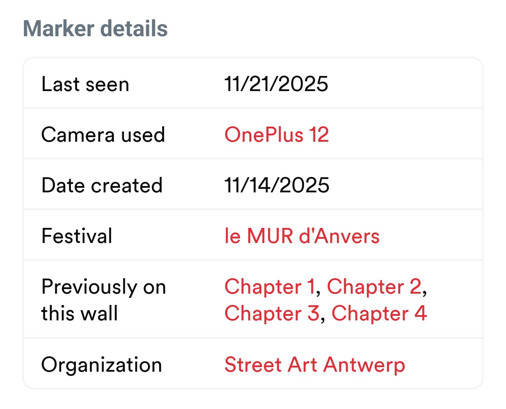This screenshot has width=506, height=409.
Task: Visit the Chapter 3 link
Action: coord(272,313)
